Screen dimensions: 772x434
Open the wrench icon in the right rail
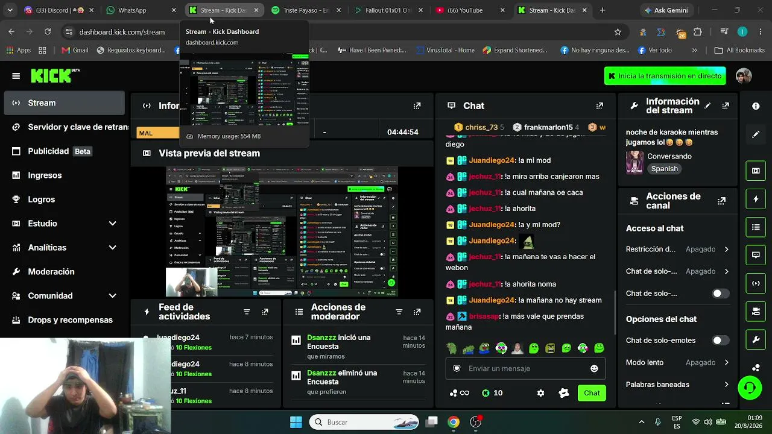coord(756,340)
